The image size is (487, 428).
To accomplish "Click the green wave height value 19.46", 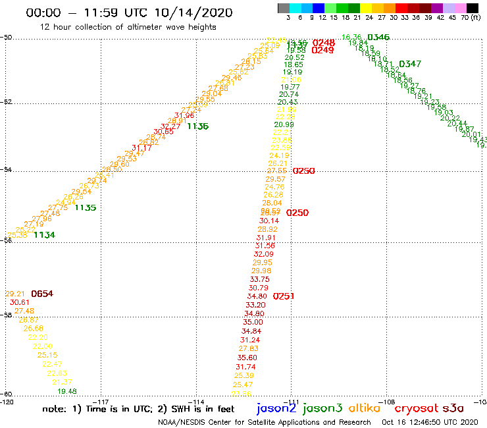I will (x=67, y=391).
